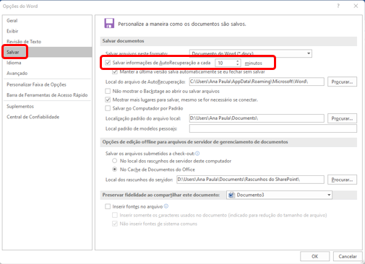The height and width of the screenshot is (264, 365).
Task: Toggle Salvar informações de AutoRecuperação checkbox
Action: (108, 63)
